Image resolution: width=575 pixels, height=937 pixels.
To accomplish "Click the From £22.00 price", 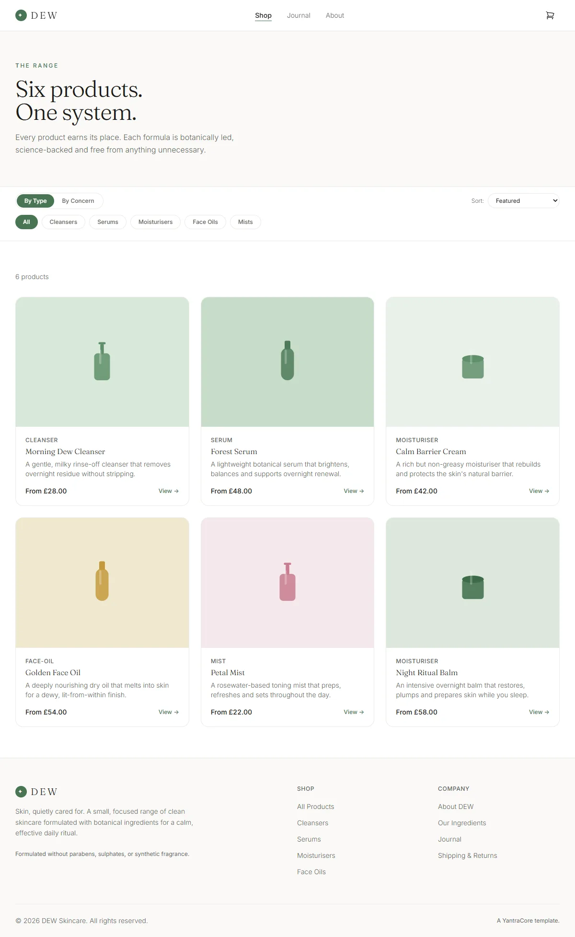I will click(x=231, y=712).
